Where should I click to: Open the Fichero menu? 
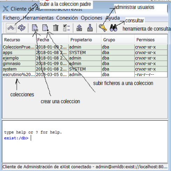(x=12, y=18)
